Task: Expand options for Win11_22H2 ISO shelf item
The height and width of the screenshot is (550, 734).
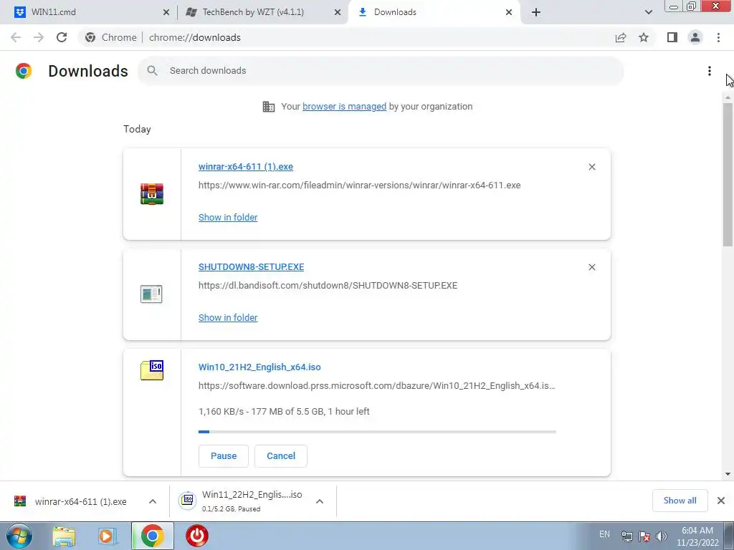Action: coord(320,501)
